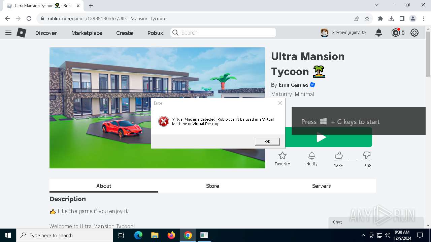Image resolution: width=431 pixels, height=242 pixels.
Task: Like the game with thumbs up
Action: pos(339,155)
